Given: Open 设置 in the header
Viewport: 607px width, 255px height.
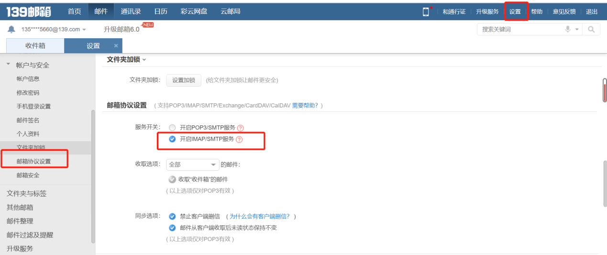Looking at the screenshot, I should (x=515, y=12).
